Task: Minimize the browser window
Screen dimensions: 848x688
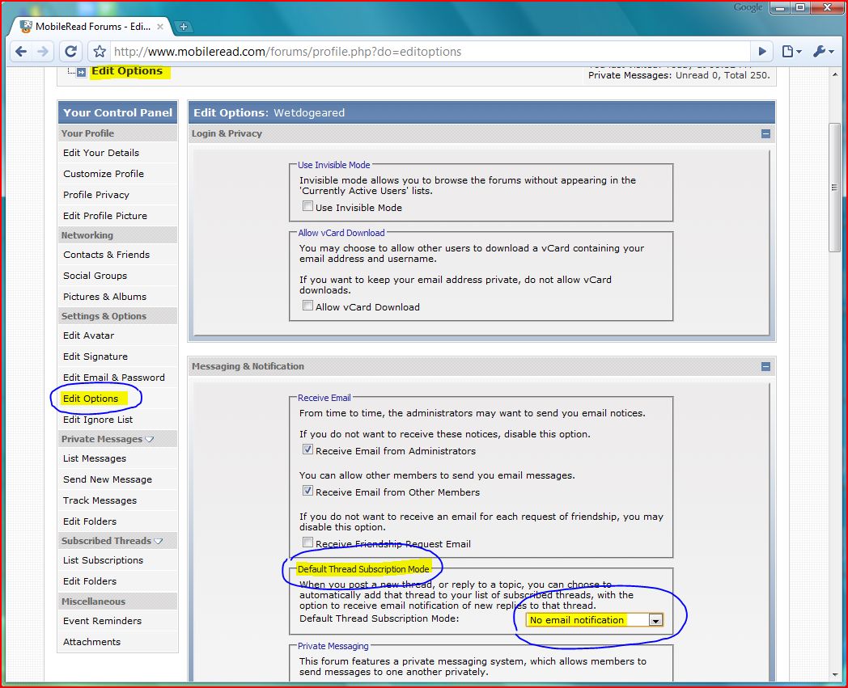Action: 780,7
